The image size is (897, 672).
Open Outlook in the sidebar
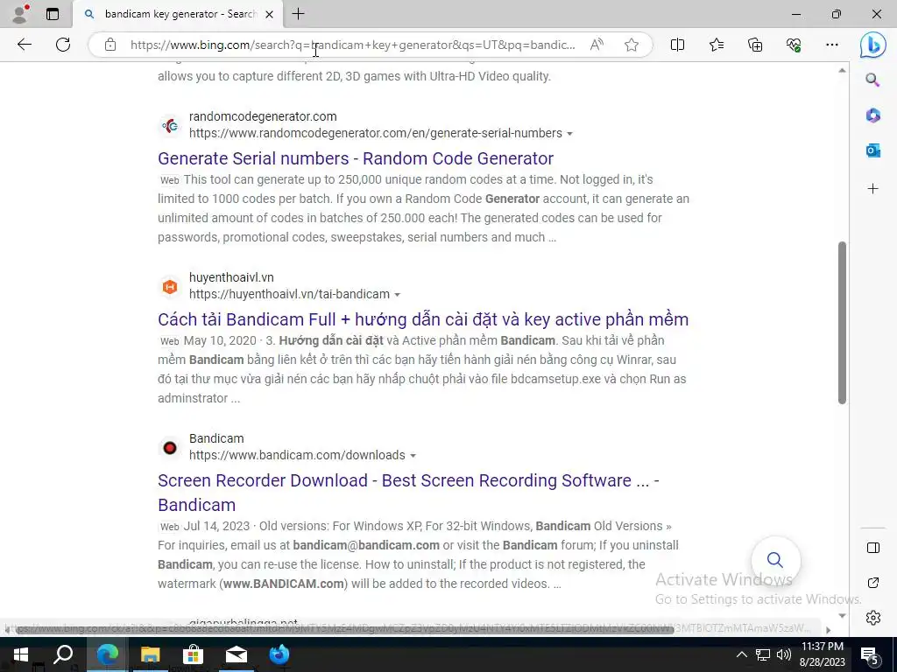click(x=873, y=150)
